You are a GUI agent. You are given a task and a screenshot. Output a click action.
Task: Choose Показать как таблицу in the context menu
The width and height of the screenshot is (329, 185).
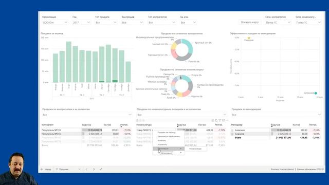click(x=169, y=133)
